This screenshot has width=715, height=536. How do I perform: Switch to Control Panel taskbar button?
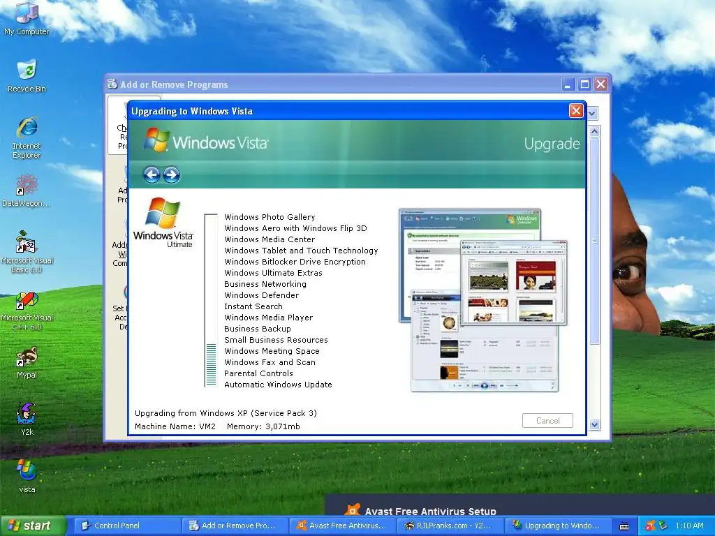pyautogui.click(x=126, y=526)
